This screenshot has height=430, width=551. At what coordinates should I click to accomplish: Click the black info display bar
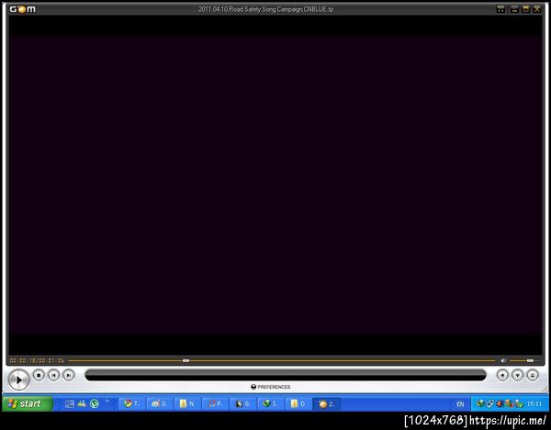point(286,375)
